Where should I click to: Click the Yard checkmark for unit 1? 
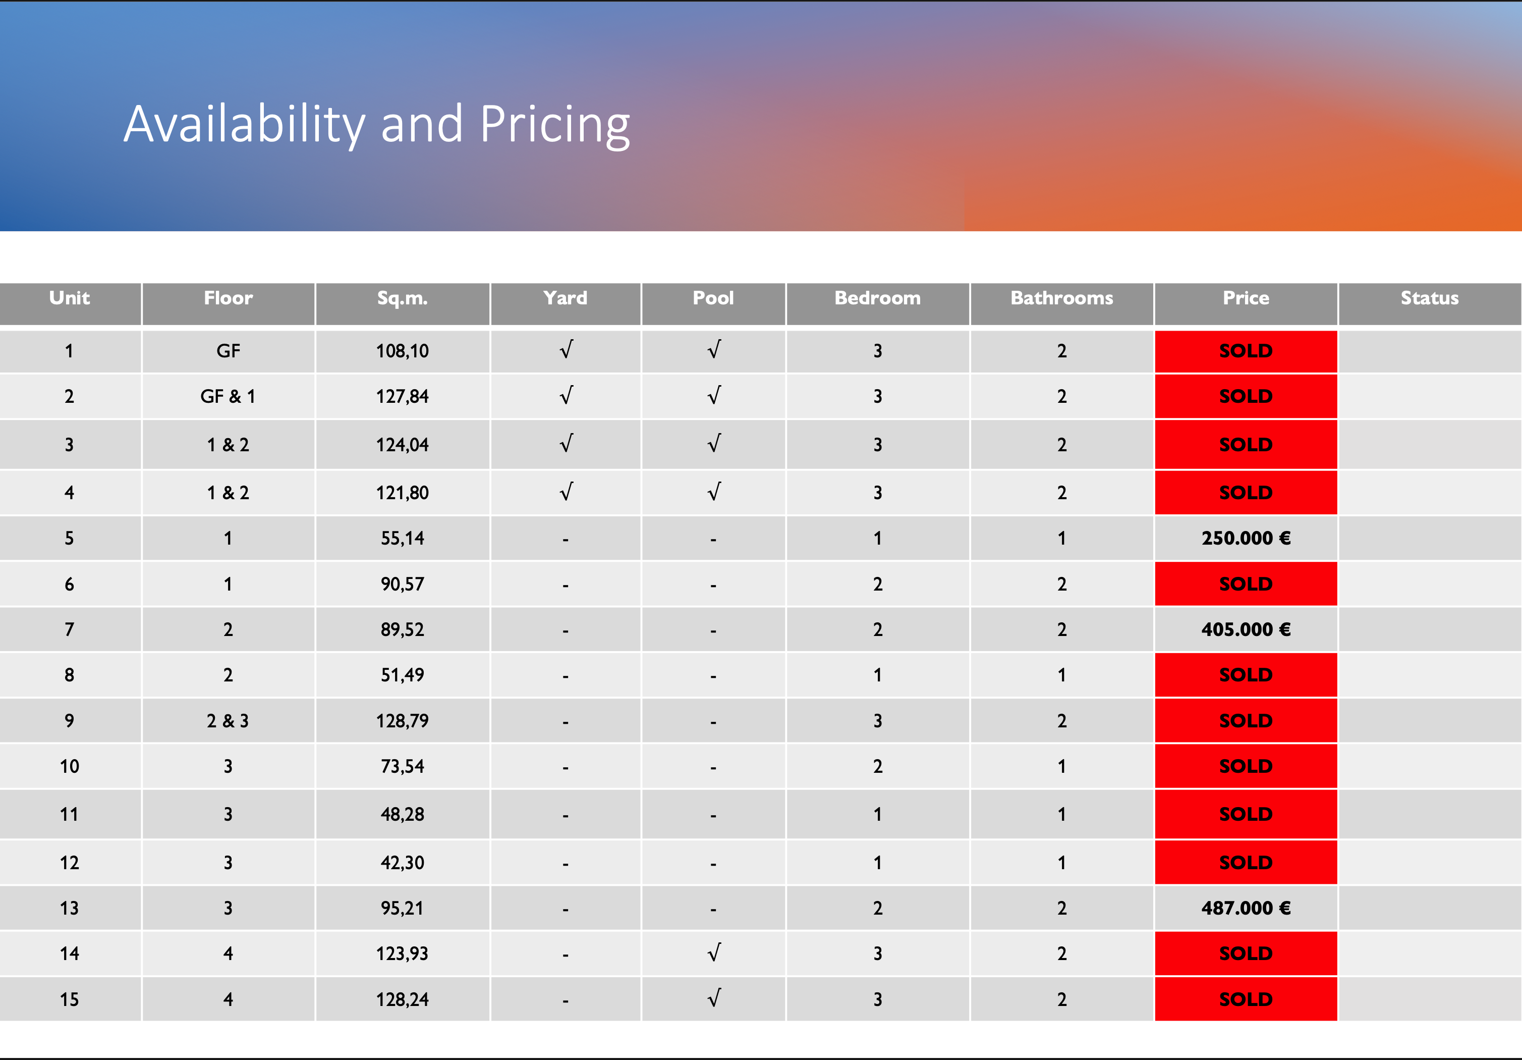coord(566,350)
